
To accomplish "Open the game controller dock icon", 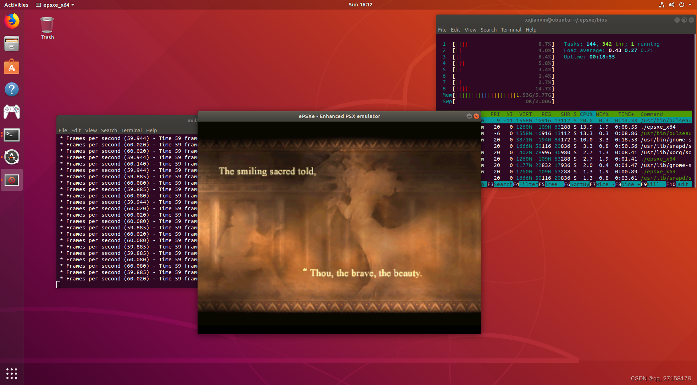I will coord(12,112).
